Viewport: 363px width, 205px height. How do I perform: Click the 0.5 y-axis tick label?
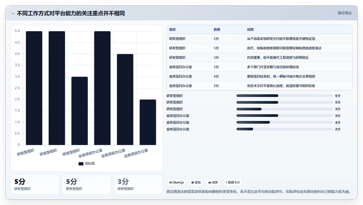tap(17, 134)
